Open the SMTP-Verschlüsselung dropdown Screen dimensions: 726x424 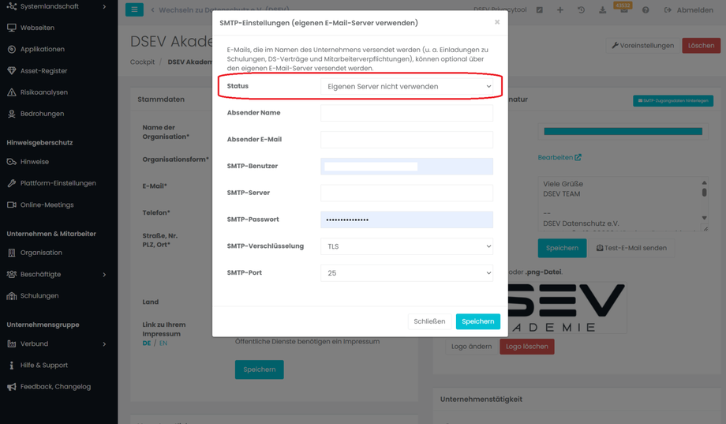coord(406,246)
